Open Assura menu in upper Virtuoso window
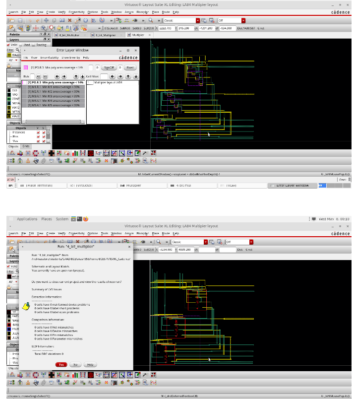Image resolution: width=353 pixels, height=399 pixels. (x=129, y=12)
